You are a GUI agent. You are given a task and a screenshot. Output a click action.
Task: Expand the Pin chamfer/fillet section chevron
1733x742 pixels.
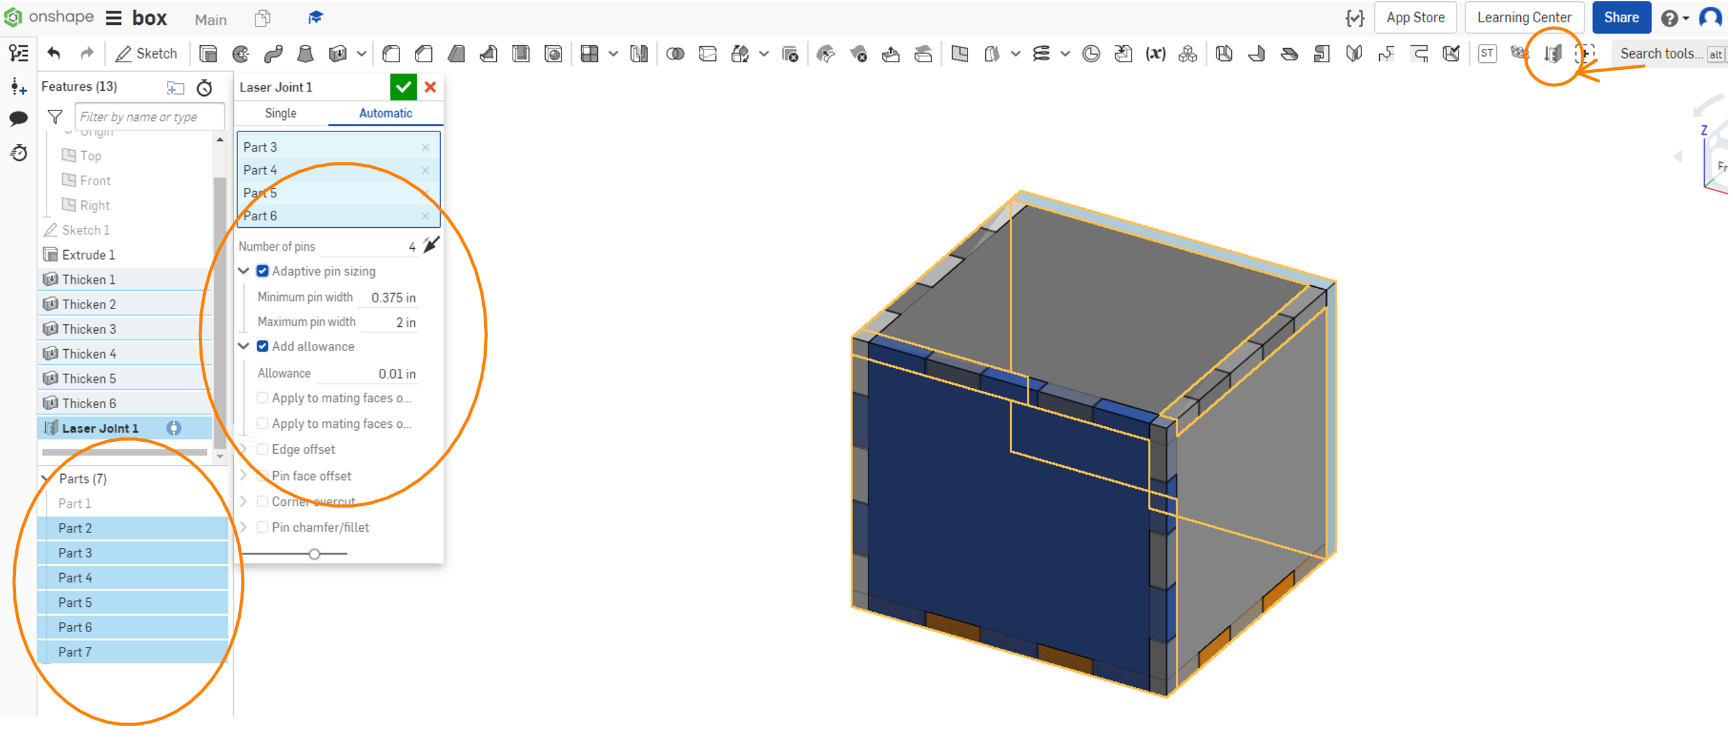(243, 527)
